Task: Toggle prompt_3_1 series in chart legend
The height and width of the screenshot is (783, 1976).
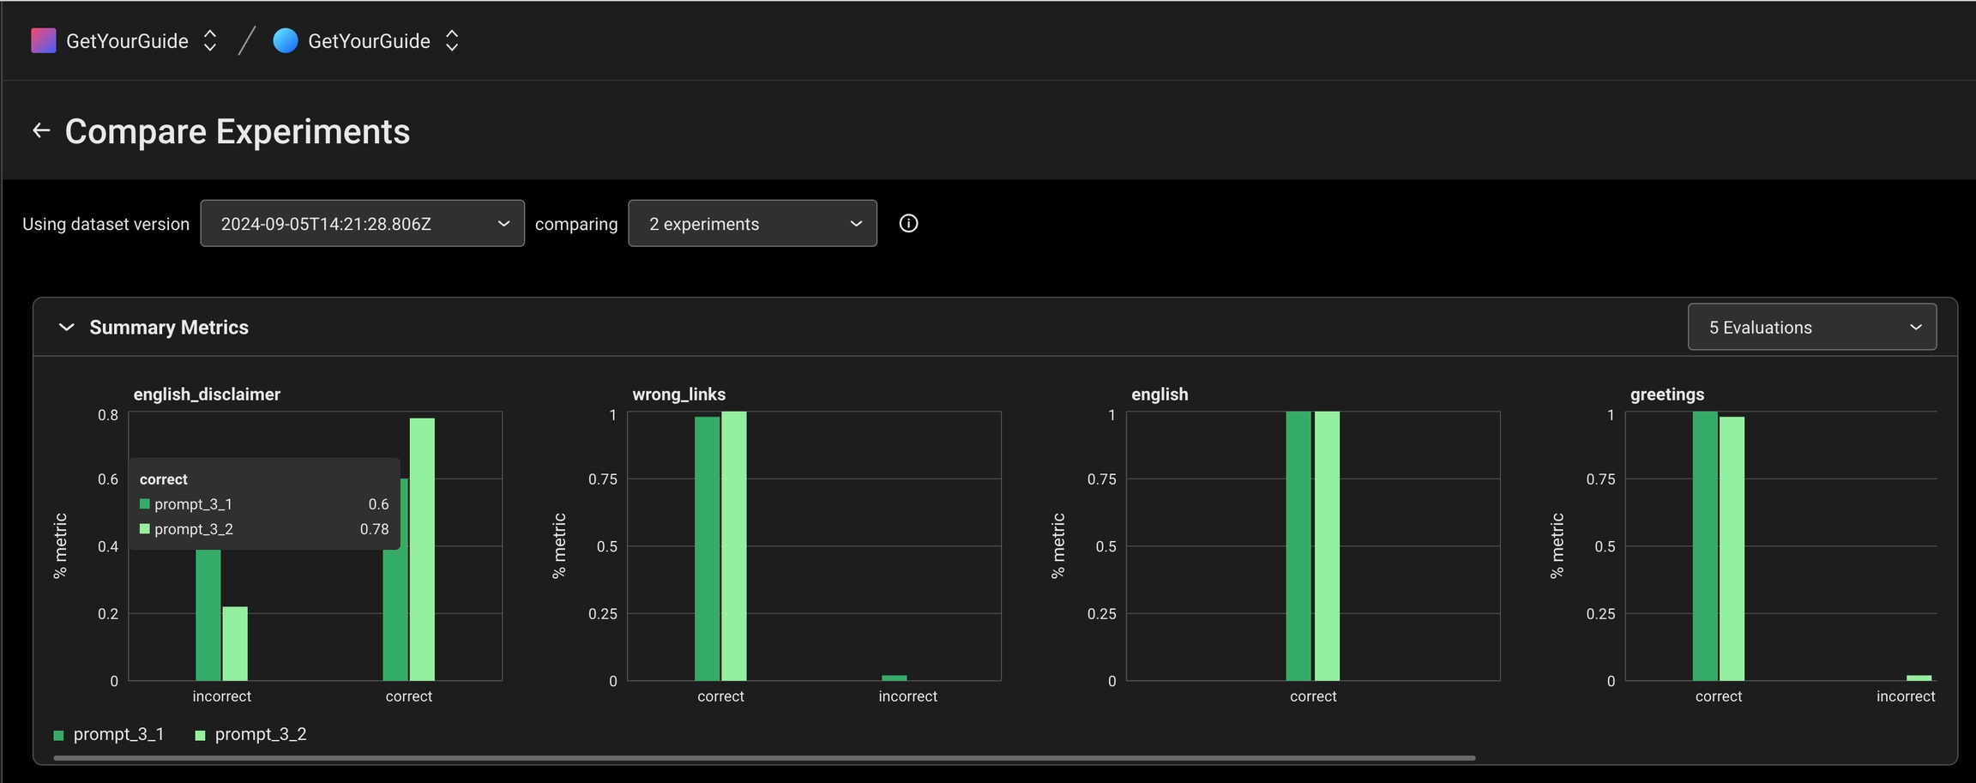Action: pos(109,734)
